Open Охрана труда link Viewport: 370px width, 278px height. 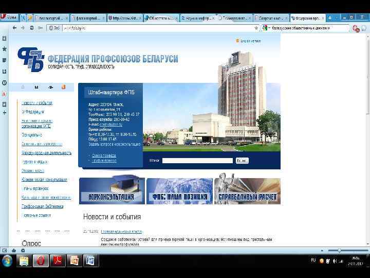(33, 170)
